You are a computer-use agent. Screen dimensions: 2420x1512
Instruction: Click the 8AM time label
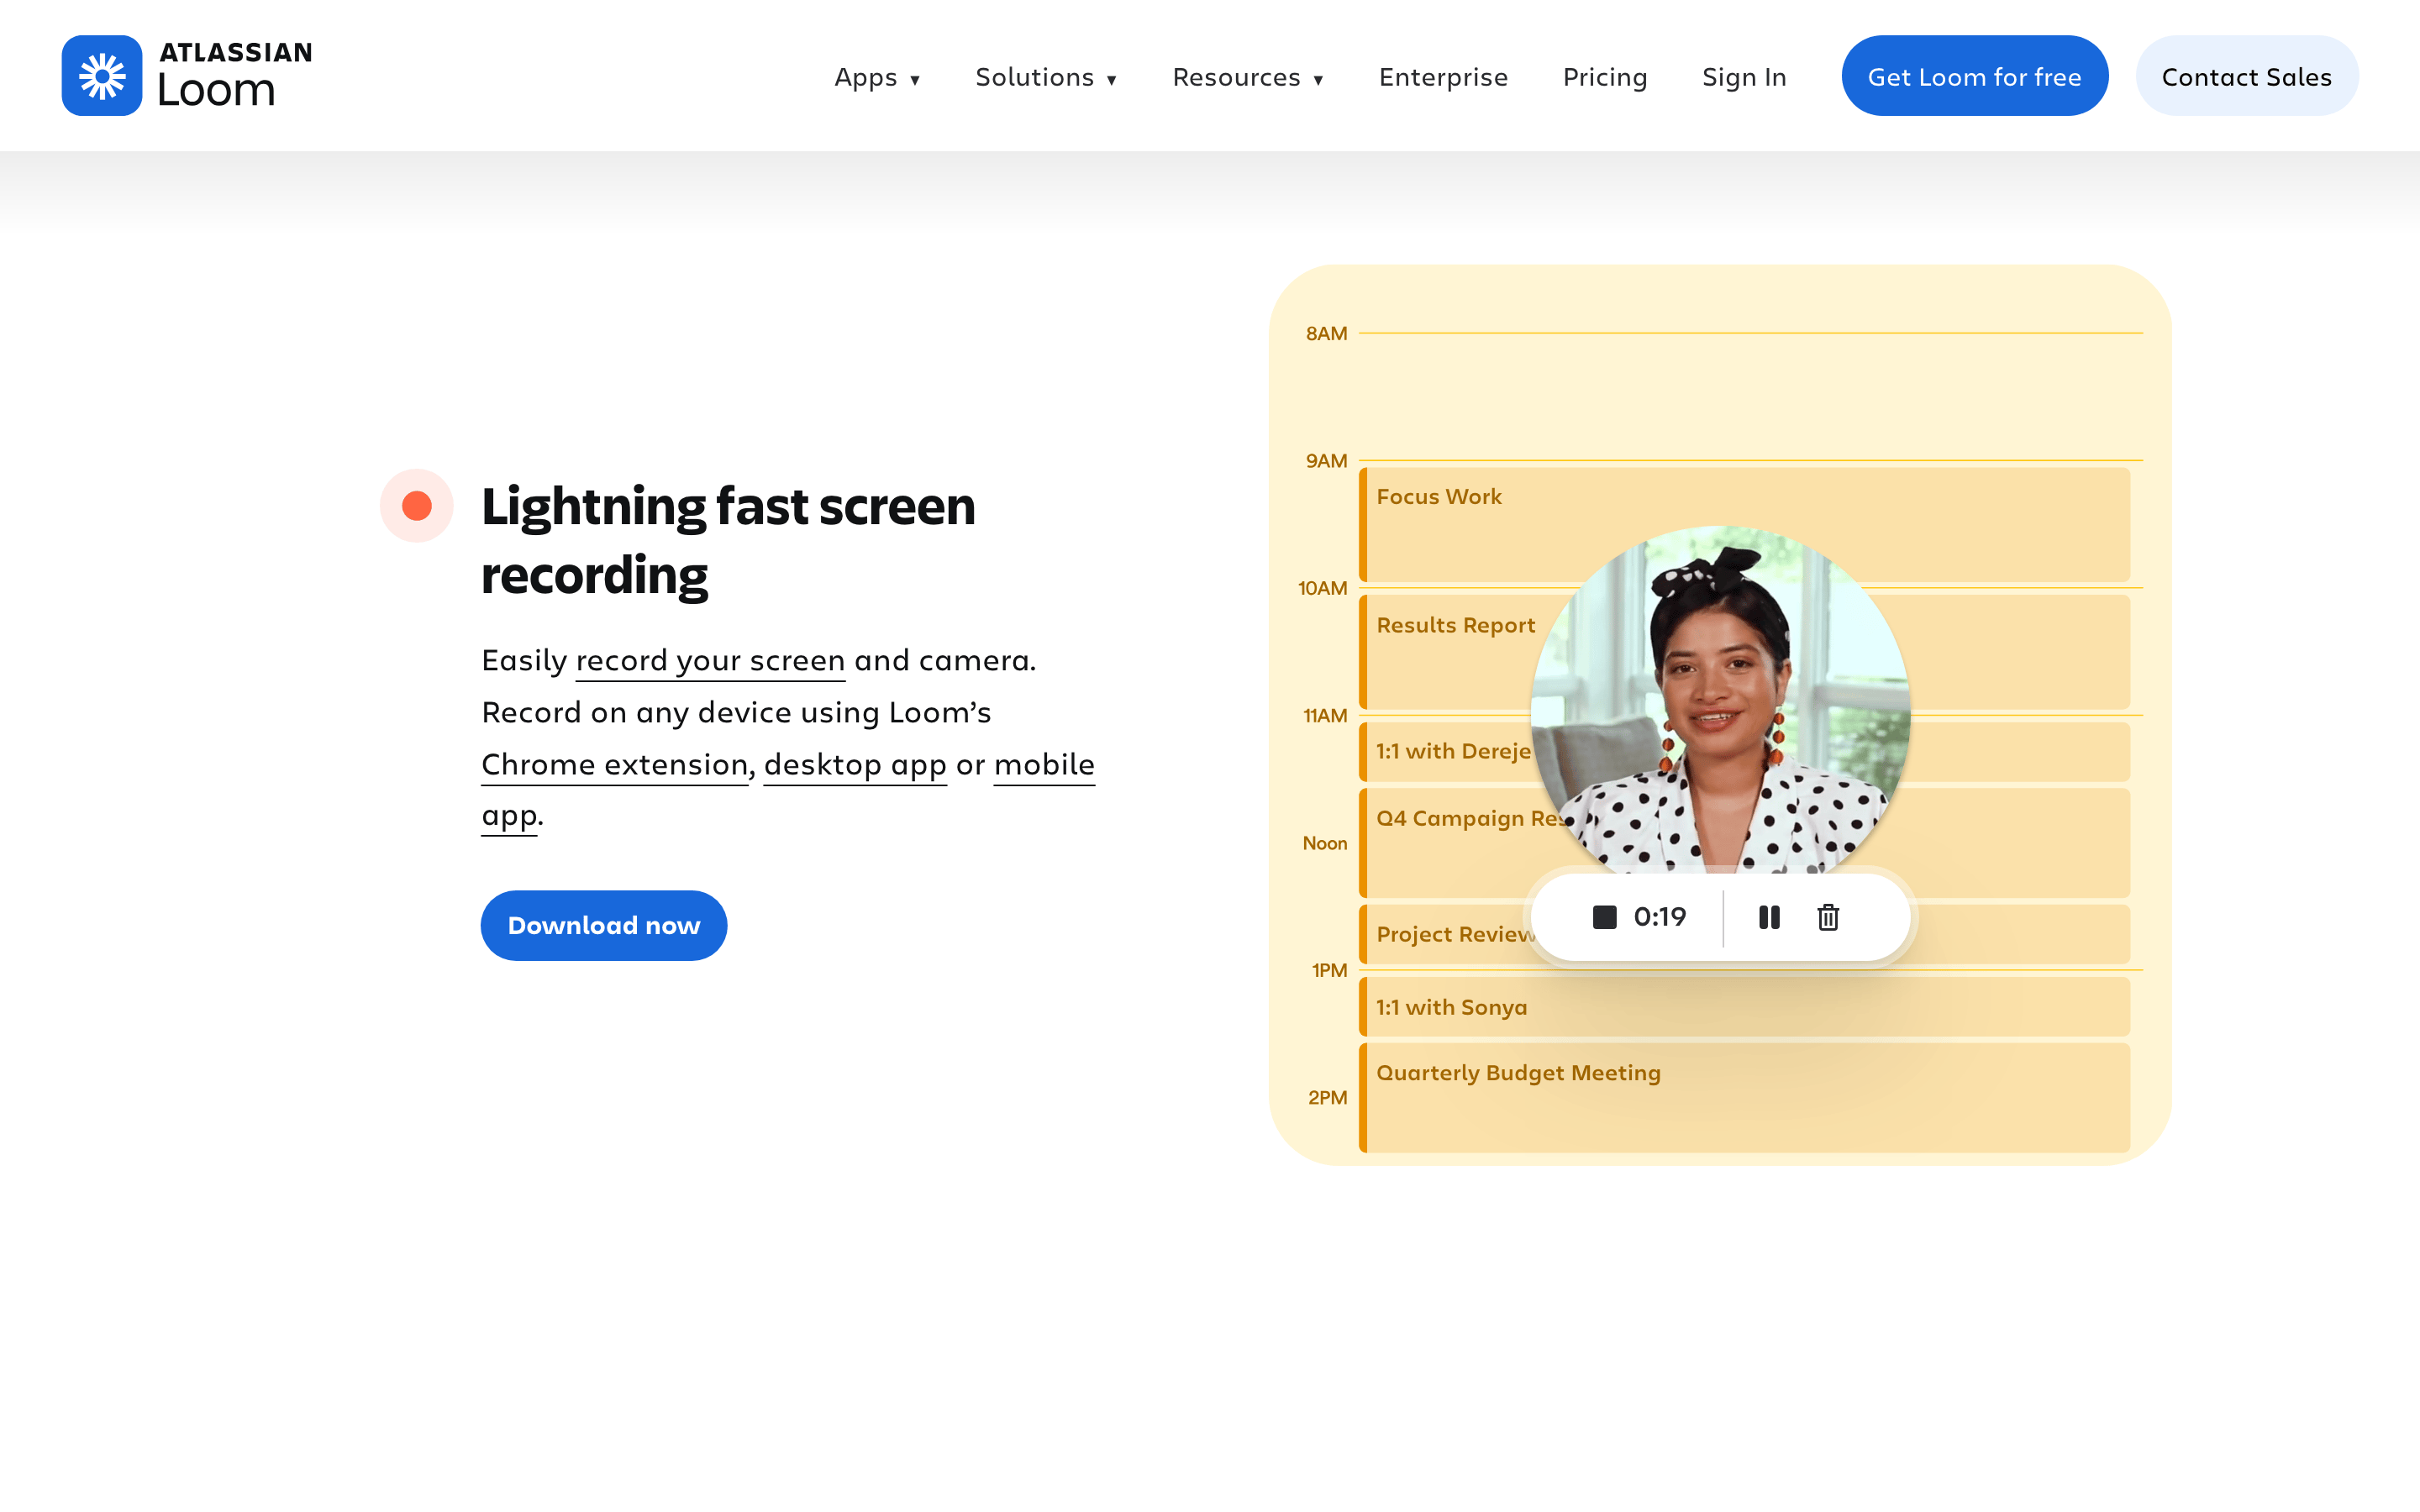click(x=1326, y=333)
